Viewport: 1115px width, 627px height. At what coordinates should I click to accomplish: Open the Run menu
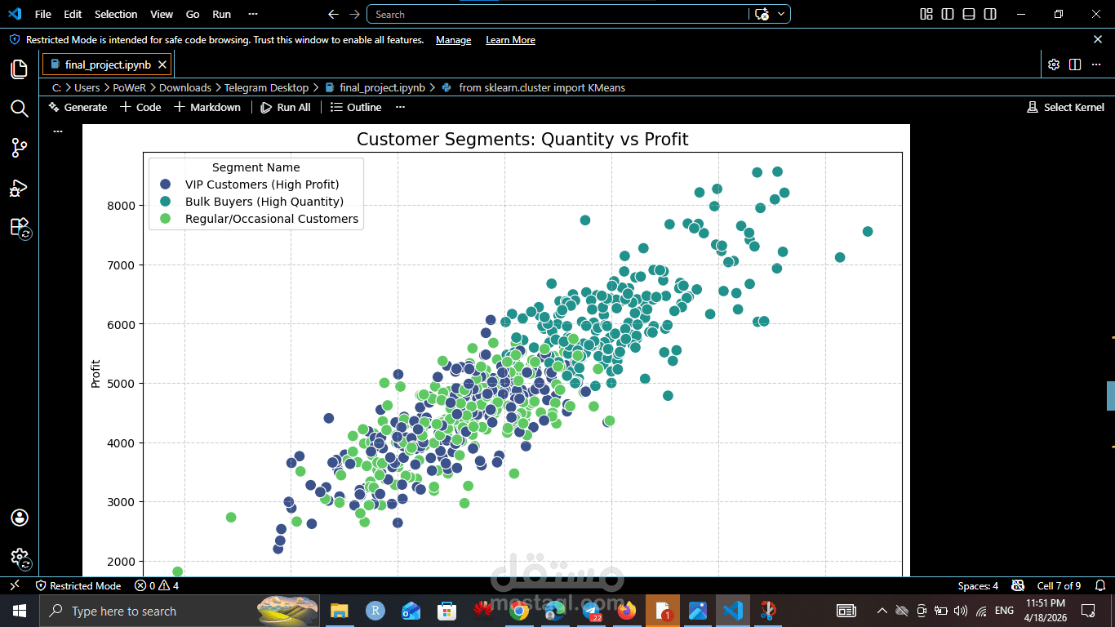(x=221, y=14)
